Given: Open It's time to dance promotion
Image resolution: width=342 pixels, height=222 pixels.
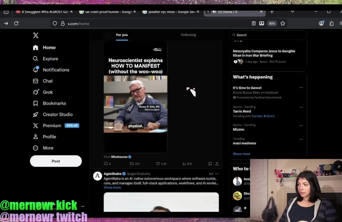Looking at the screenshot, I should coord(247,88).
